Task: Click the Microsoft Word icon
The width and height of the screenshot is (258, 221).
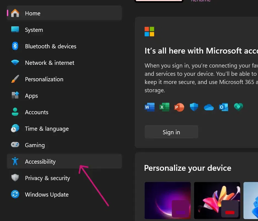Action: 149,107
